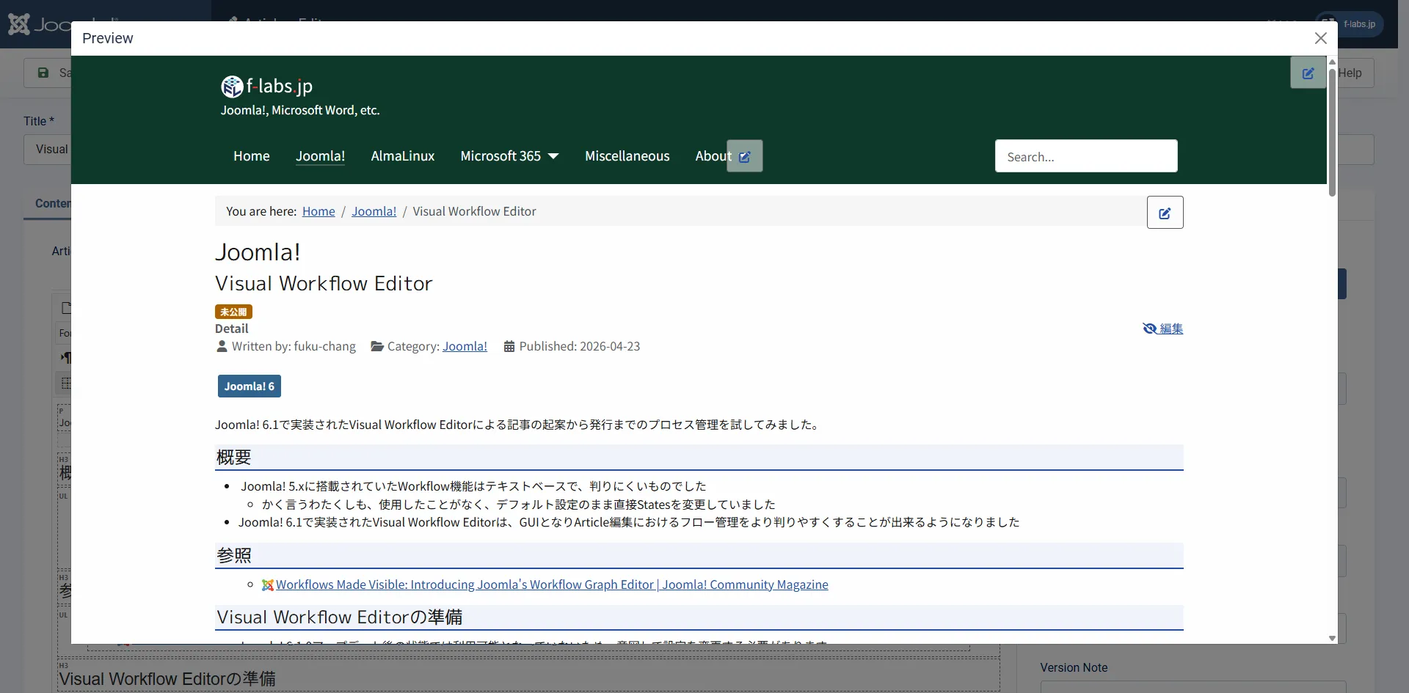Click the Joomla! 6 tag badge
This screenshot has width=1409, height=693.
click(249, 386)
